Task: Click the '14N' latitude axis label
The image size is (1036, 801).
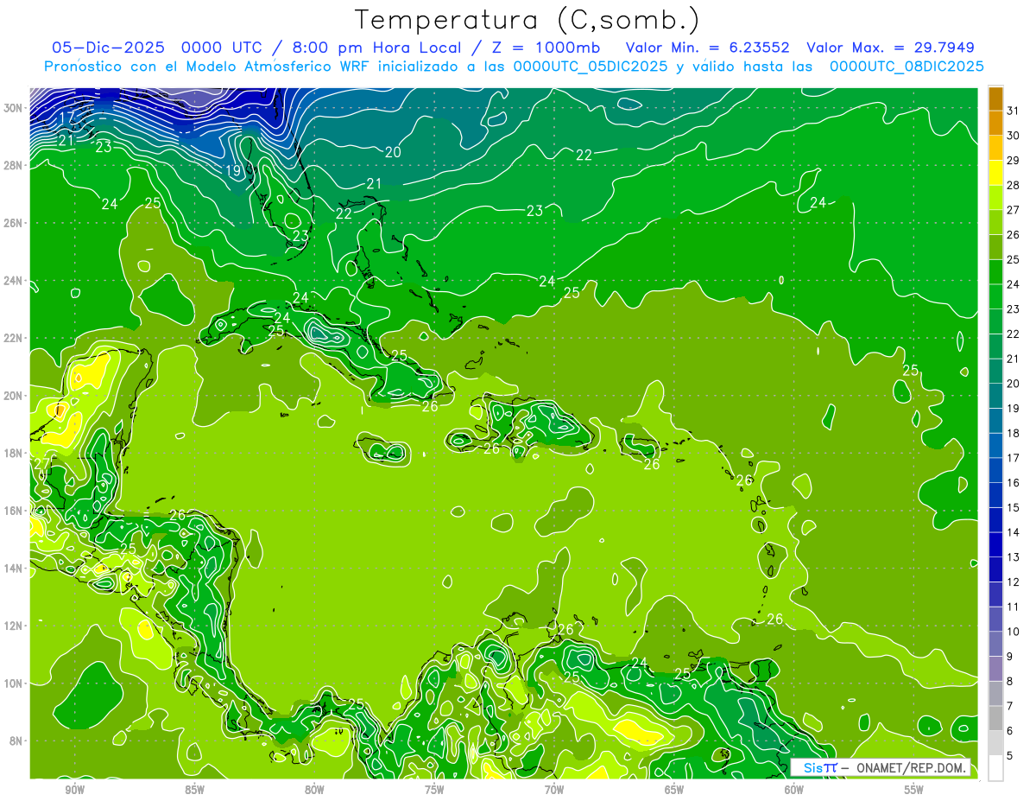Action: click(x=14, y=568)
